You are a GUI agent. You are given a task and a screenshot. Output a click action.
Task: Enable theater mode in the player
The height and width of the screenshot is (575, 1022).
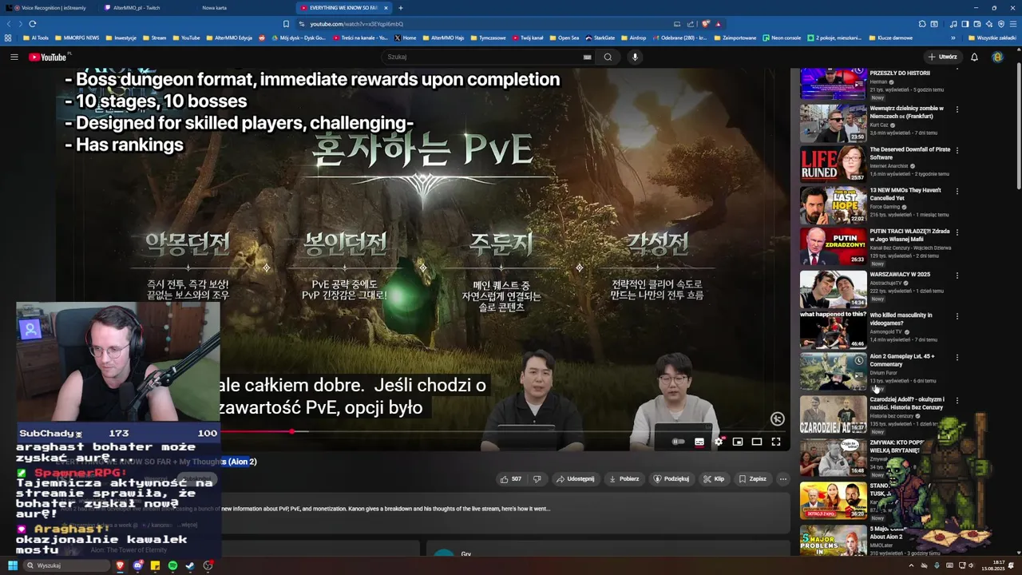(x=757, y=442)
